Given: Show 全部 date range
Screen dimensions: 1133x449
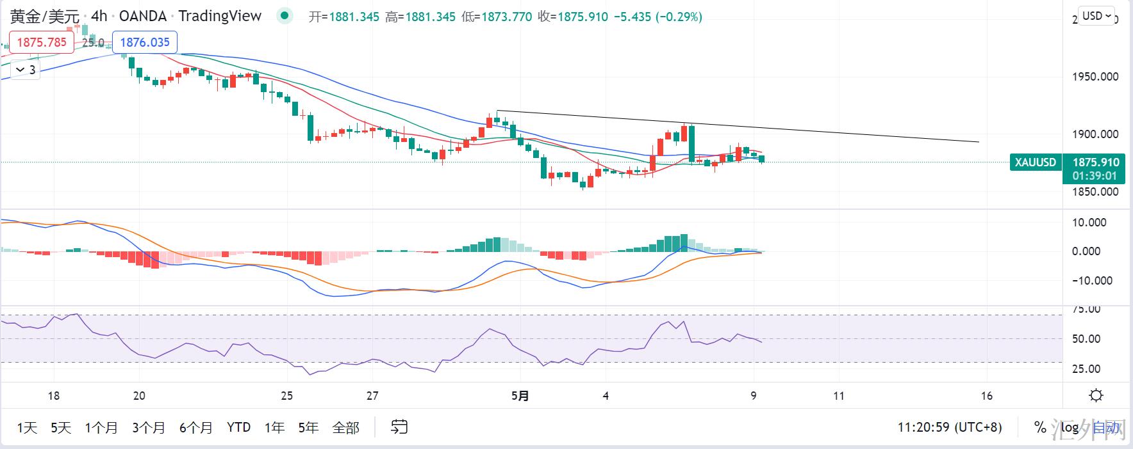Looking at the screenshot, I should click(346, 427).
